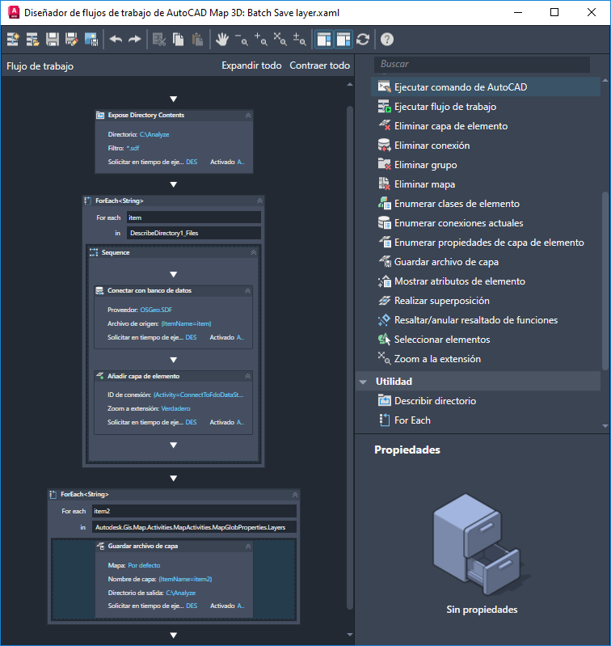Open an existing workflow file
This screenshot has width=611, height=646.
click(x=32, y=40)
